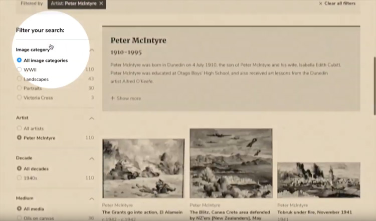
Task: Open Tobruk under fire painting thumbnail
Action: tap(319, 180)
